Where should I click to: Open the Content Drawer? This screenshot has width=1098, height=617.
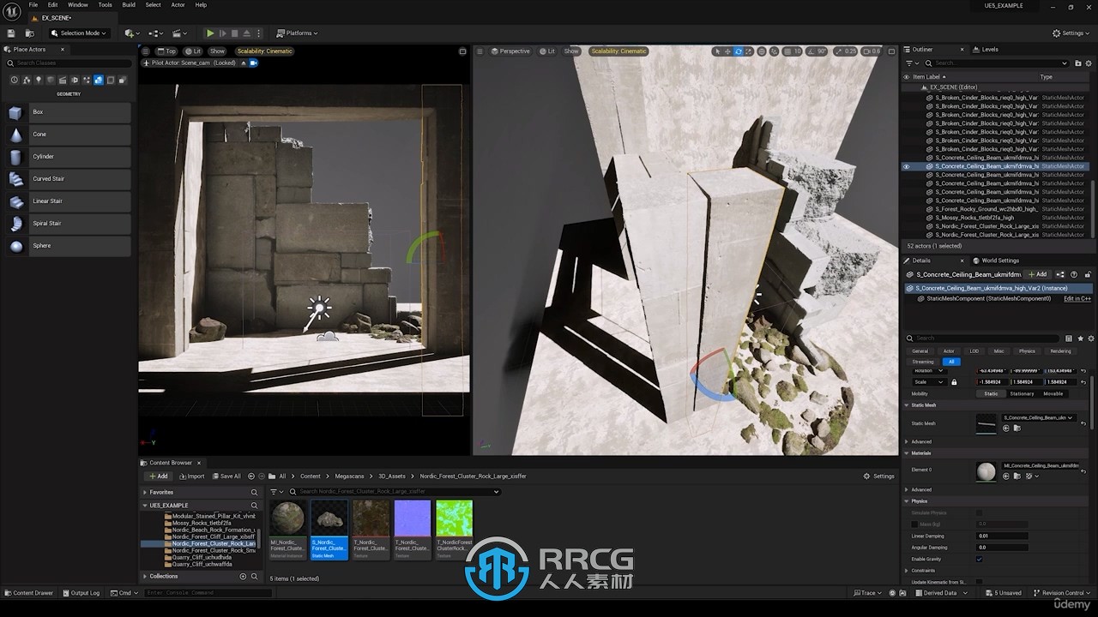[x=28, y=593]
